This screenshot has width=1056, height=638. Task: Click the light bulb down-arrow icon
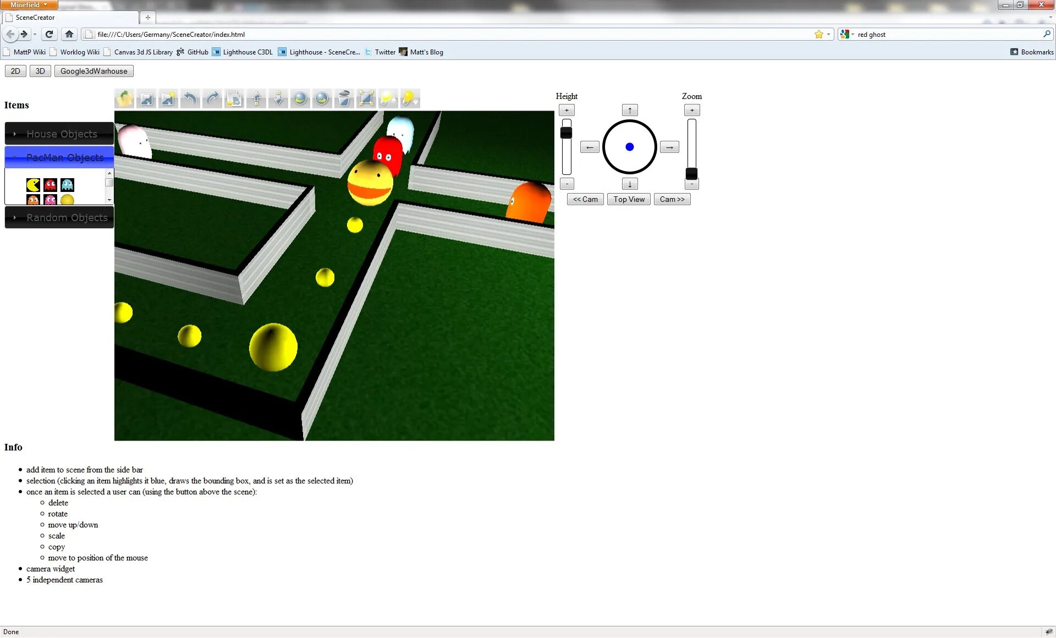point(410,99)
